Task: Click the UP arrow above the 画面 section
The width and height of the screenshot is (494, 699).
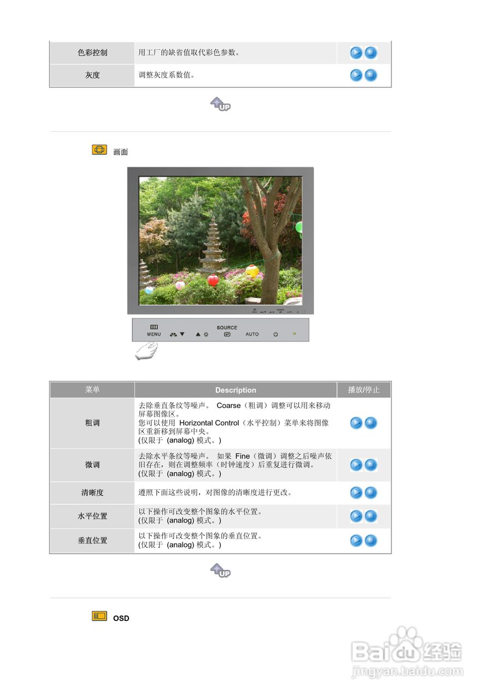Action: coord(220,104)
